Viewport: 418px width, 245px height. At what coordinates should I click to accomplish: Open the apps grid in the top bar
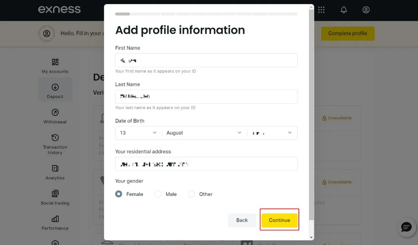(321, 10)
